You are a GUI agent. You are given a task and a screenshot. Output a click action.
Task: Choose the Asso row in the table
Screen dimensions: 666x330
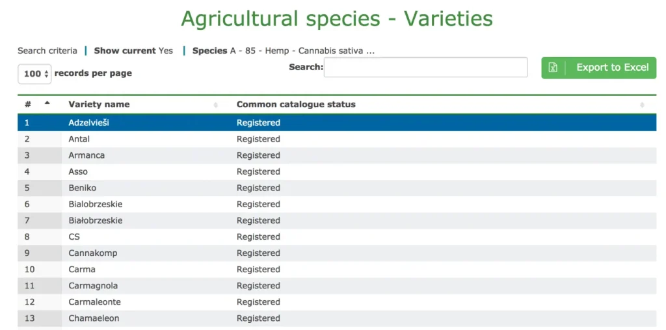tap(78, 171)
